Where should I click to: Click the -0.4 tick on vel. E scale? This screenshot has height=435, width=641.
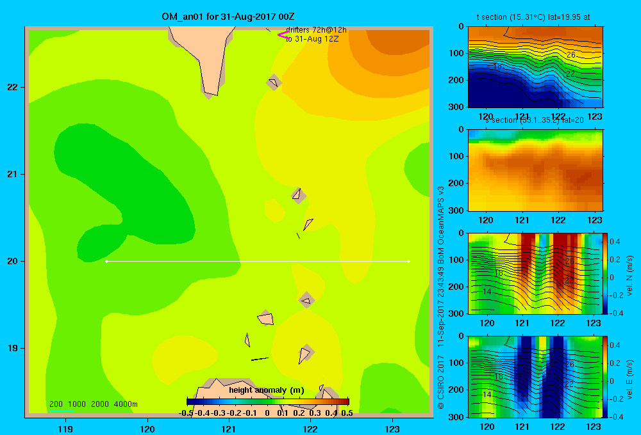(x=616, y=416)
